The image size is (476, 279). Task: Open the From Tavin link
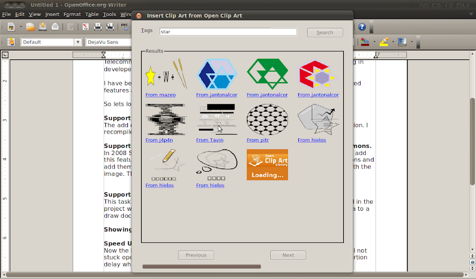(x=209, y=140)
